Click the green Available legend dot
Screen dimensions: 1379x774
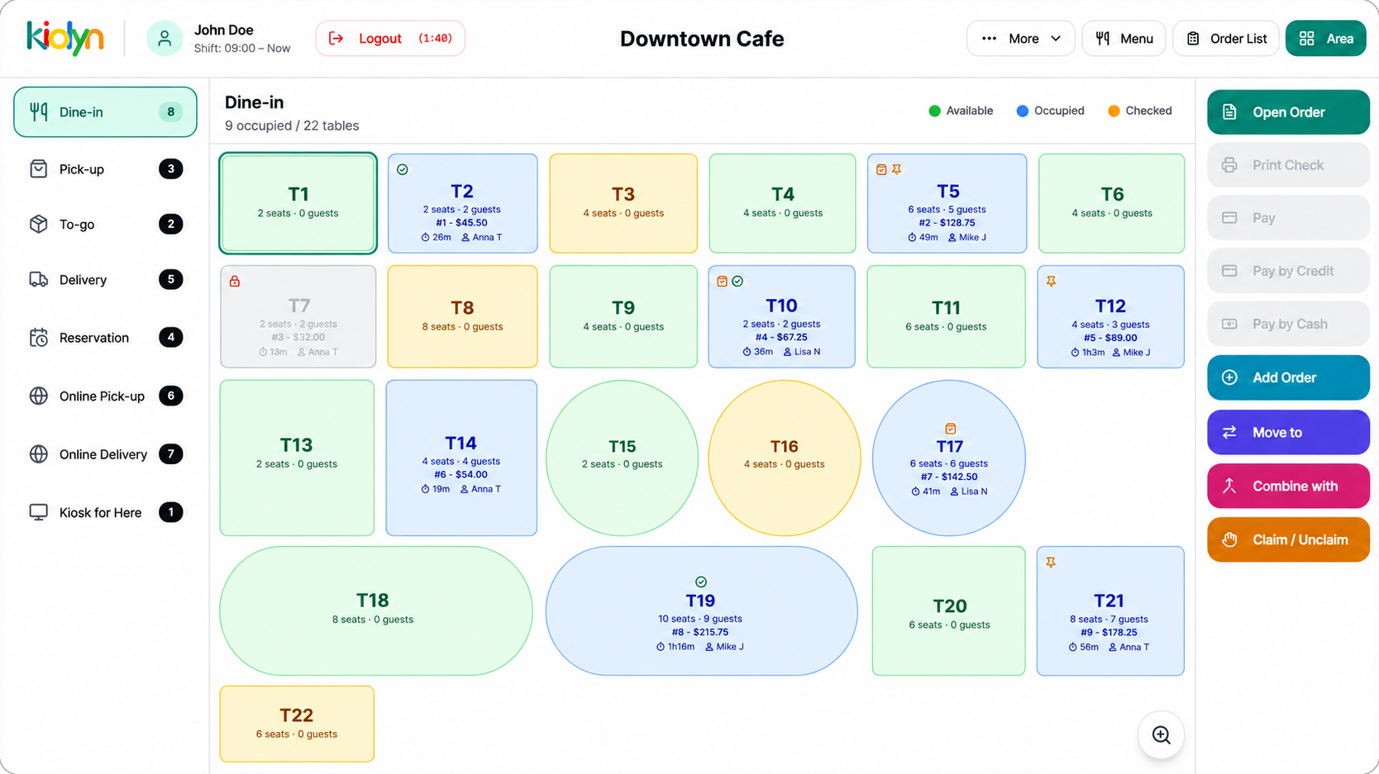tap(934, 111)
